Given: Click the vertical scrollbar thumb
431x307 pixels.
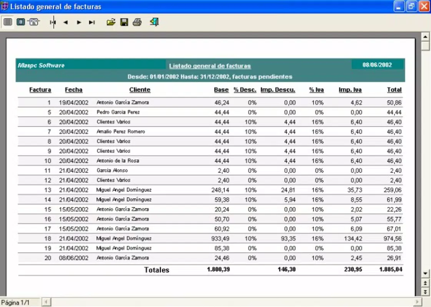Looking at the screenshot, I should 425,46.
